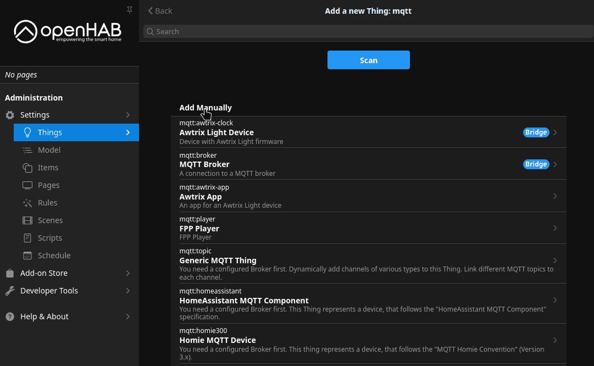Click the pin icon above the openHAB logo
This screenshot has width=594, height=366.
click(x=130, y=10)
